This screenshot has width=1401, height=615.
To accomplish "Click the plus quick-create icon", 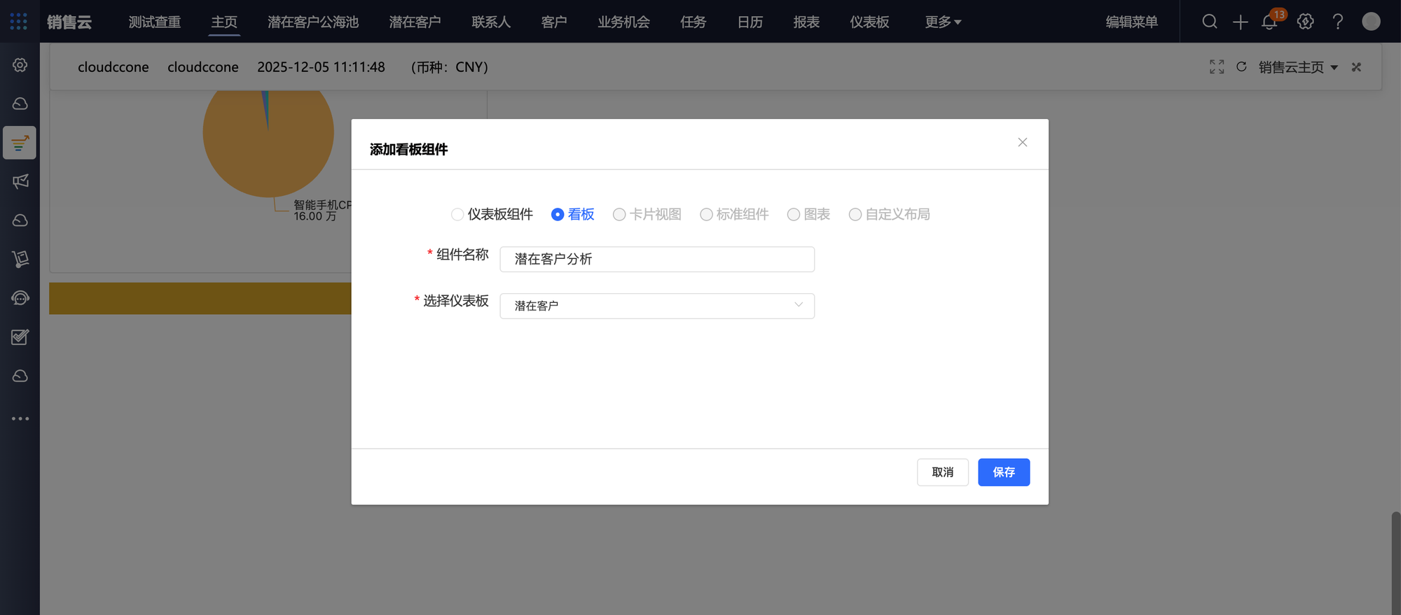I will [x=1240, y=22].
